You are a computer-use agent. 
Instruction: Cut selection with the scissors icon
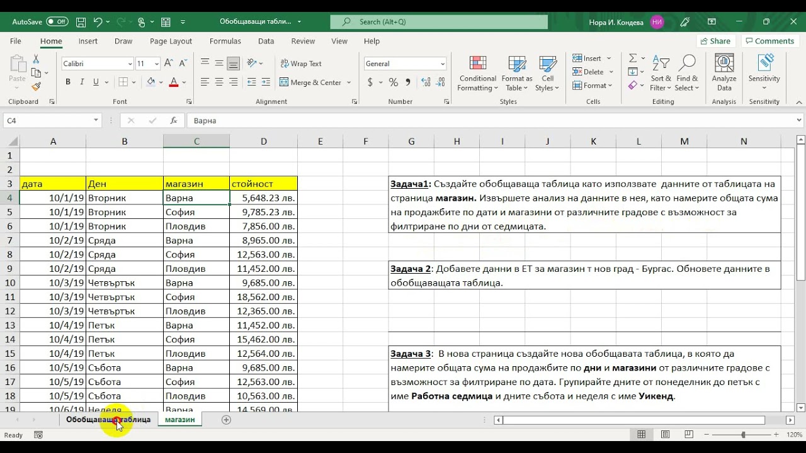point(36,59)
